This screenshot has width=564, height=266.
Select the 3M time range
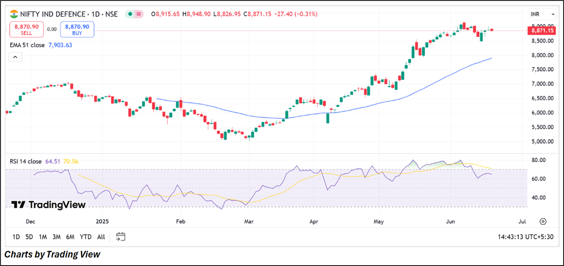(56, 237)
